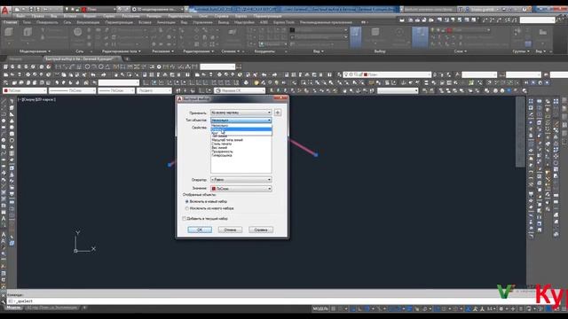
Task: Open the Сервис menu
Action: coord(109,16)
